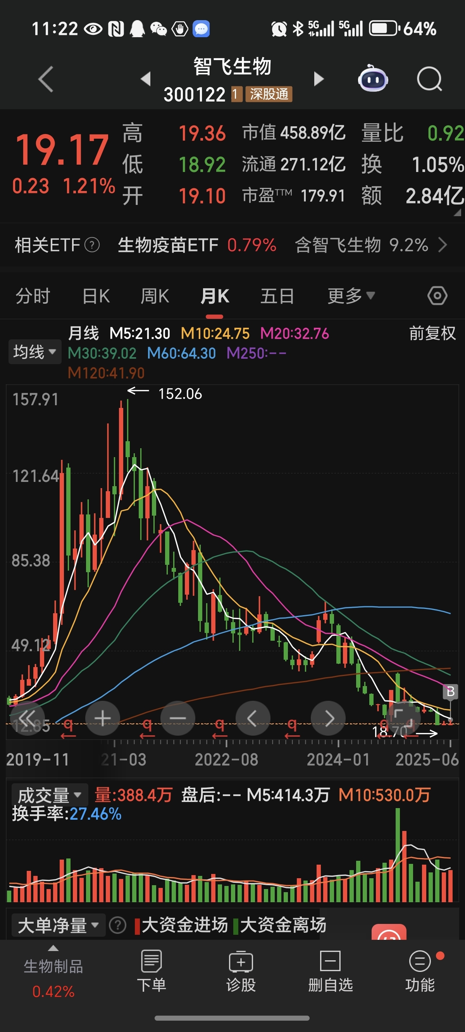Image resolution: width=465 pixels, height=1032 pixels.
Task: Open 生物疫苗ETF link
Action: coord(168,245)
